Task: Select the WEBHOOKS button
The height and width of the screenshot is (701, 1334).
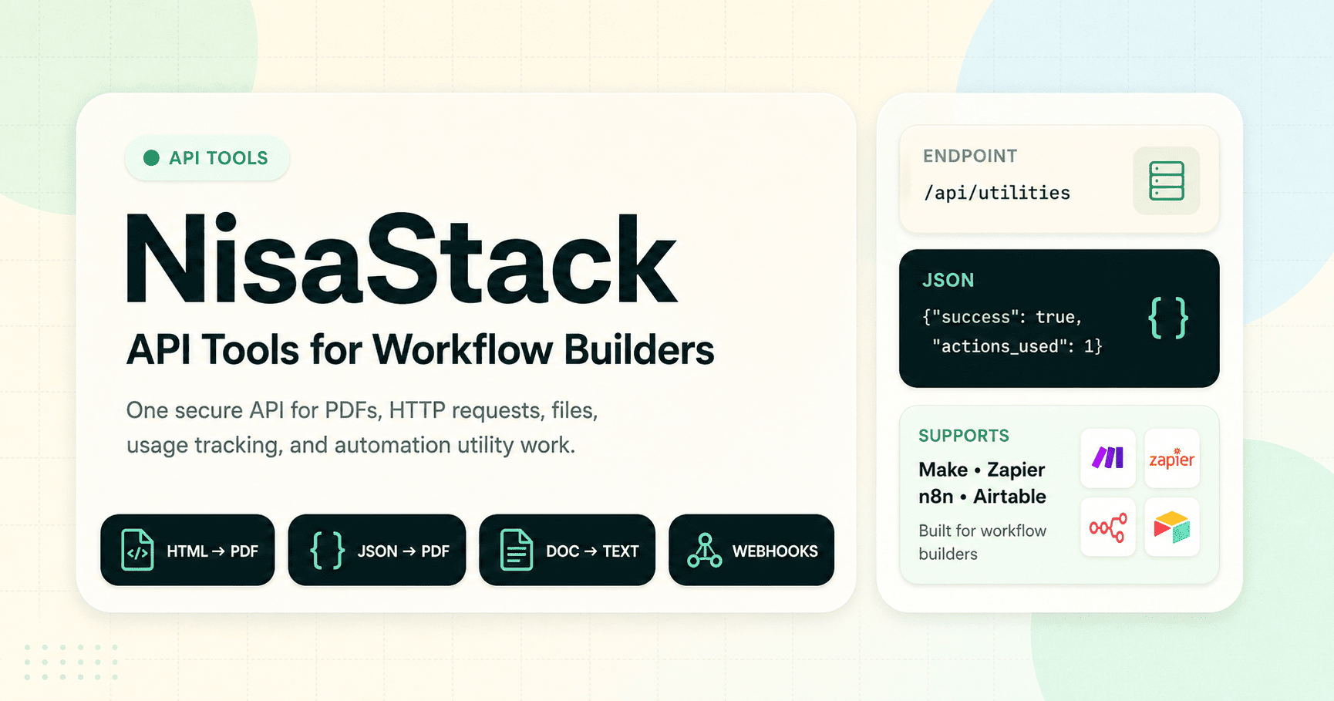Action: pyautogui.click(x=751, y=550)
